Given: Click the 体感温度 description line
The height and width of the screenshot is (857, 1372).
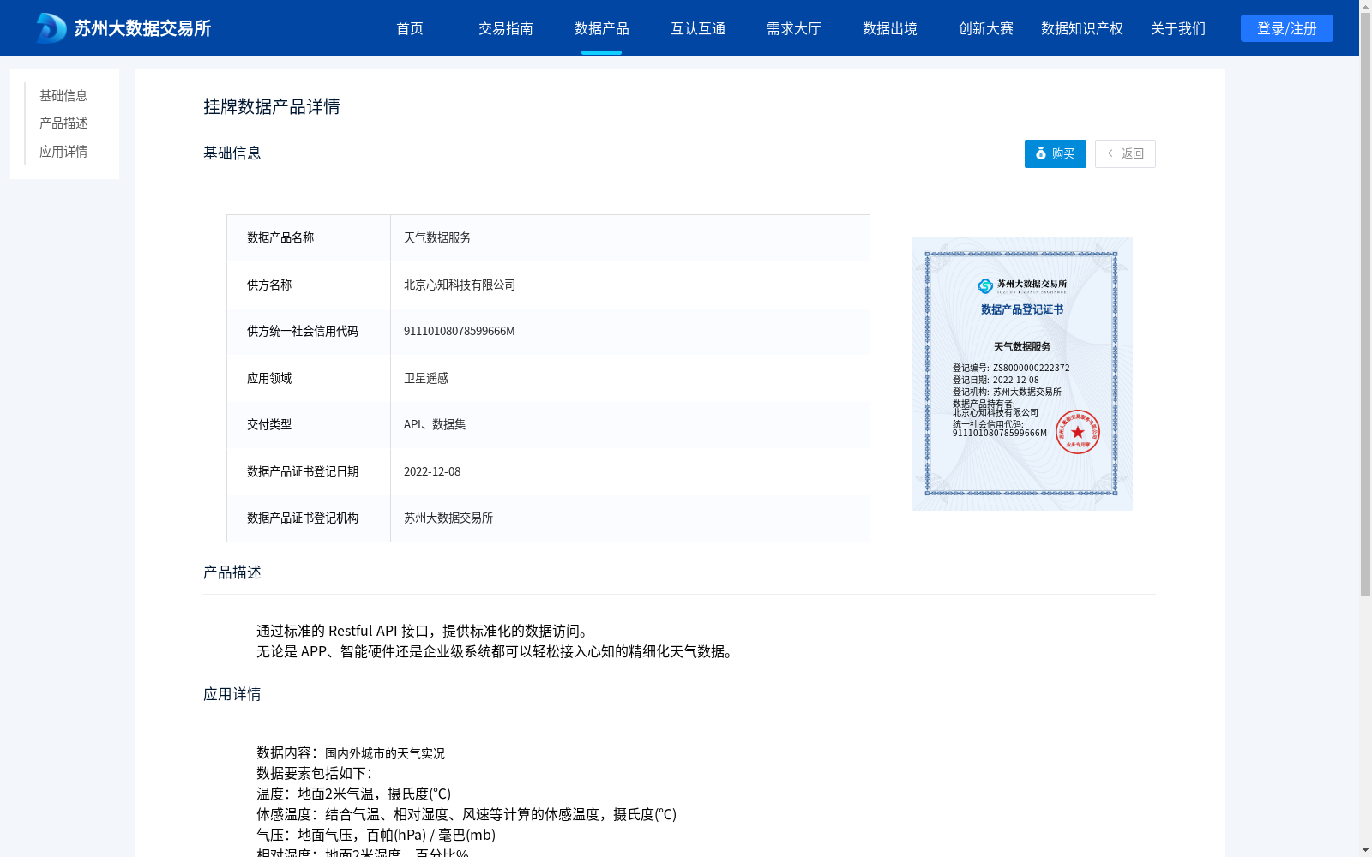Looking at the screenshot, I should pos(466,814).
